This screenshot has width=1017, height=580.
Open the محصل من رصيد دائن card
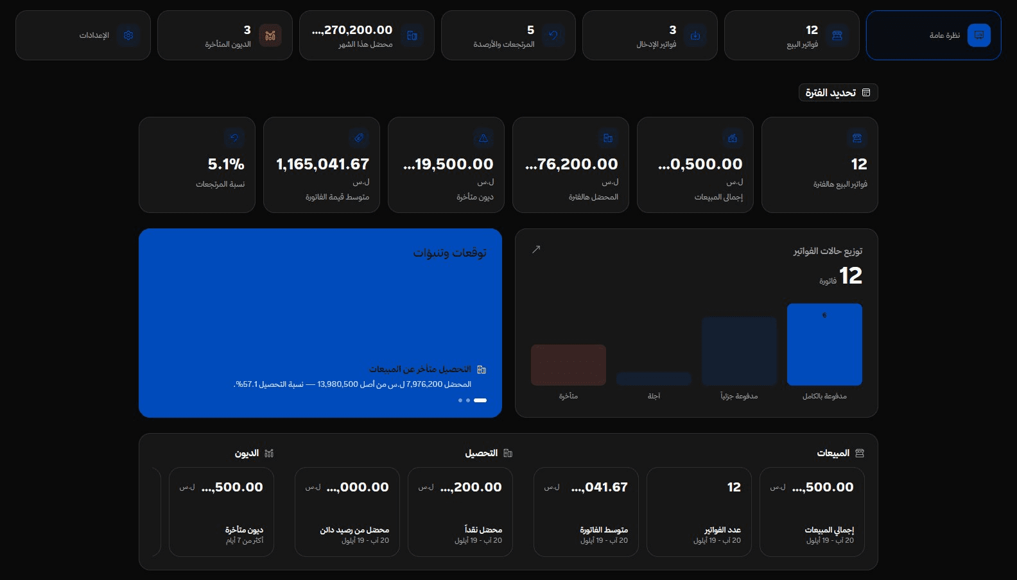point(347,512)
